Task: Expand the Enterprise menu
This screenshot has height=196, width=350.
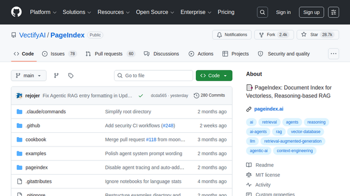Action: [196, 12]
